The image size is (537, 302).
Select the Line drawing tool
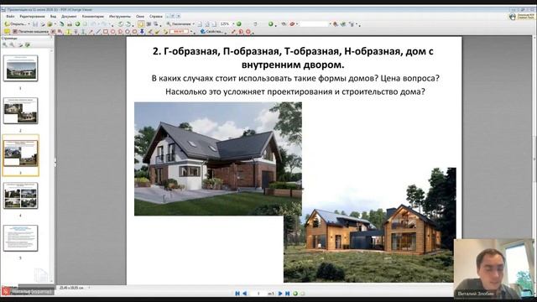click(x=98, y=32)
